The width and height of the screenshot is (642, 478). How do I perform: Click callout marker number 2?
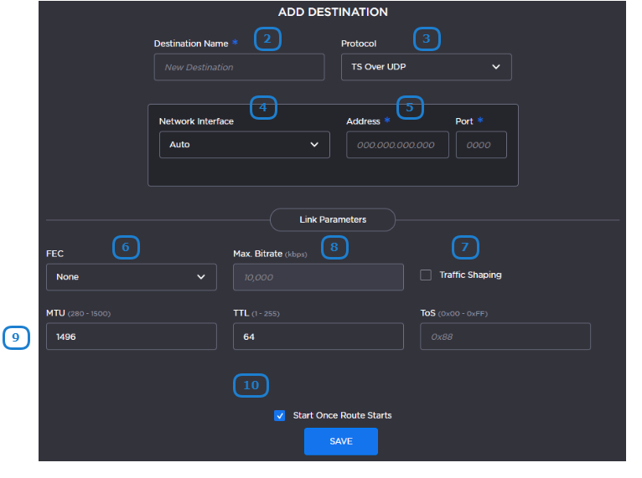click(267, 39)
